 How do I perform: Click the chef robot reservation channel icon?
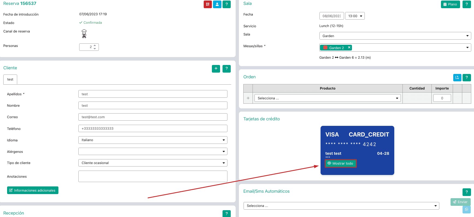point(84,34)
